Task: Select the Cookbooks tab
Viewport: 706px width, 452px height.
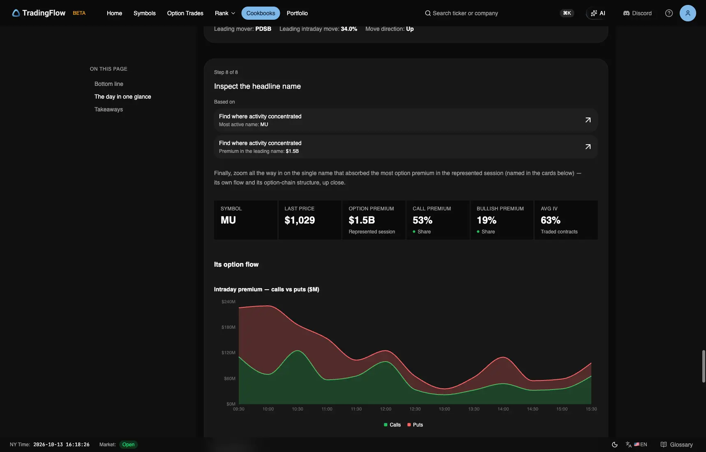Action: [x=261, y=13]
